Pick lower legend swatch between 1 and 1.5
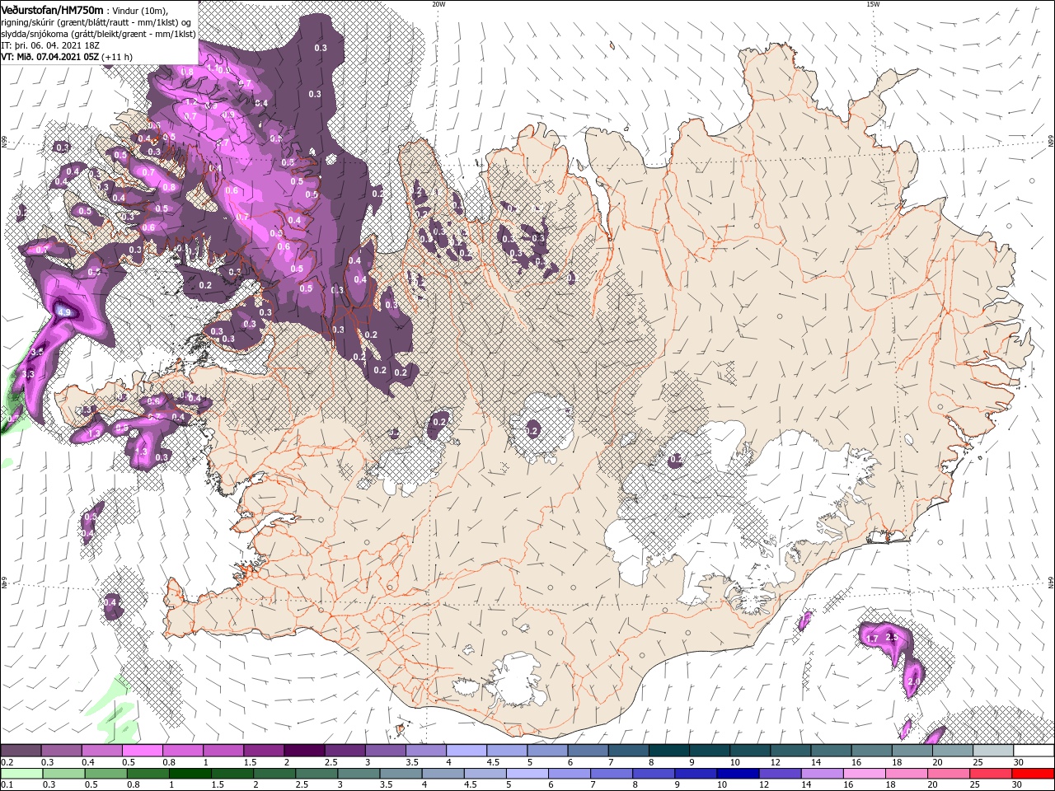 tap(191, 774)
